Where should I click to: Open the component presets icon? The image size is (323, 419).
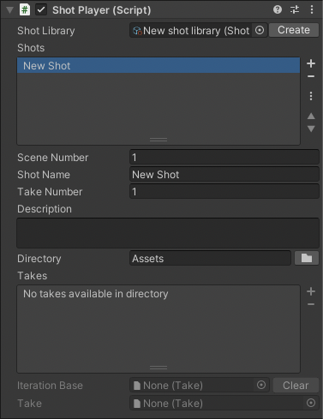[x=295, y=10]
